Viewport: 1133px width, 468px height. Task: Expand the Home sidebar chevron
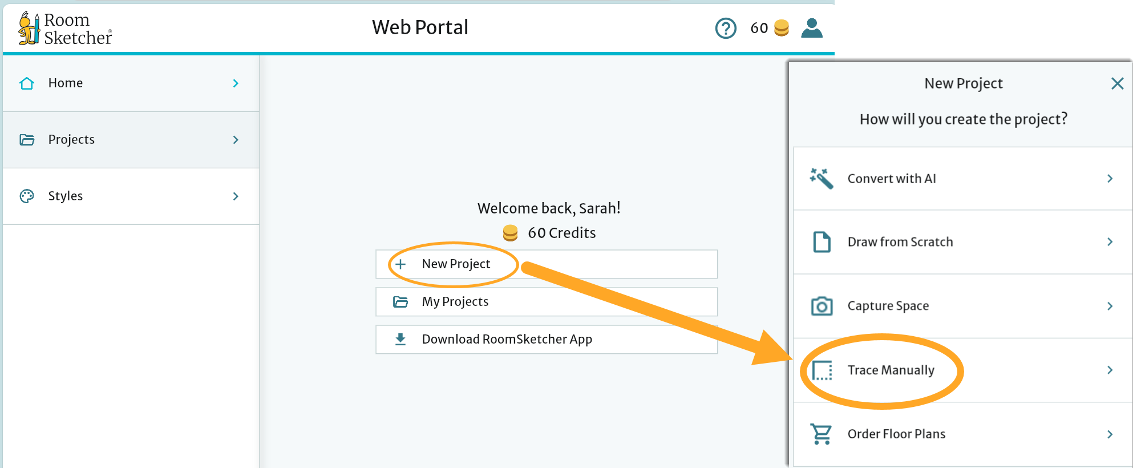[236, 83]
